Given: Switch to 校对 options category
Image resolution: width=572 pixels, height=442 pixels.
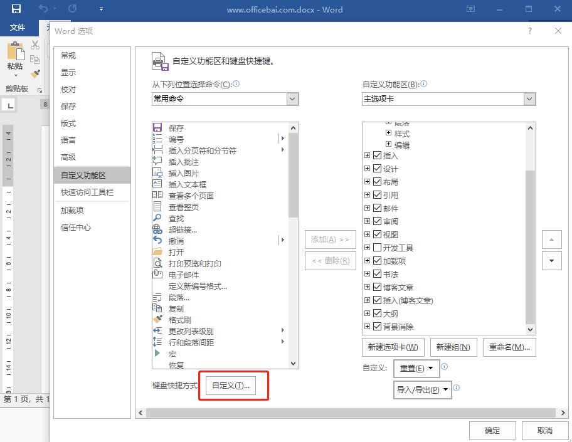Looking at the screenshot, I should pos(92,90).
